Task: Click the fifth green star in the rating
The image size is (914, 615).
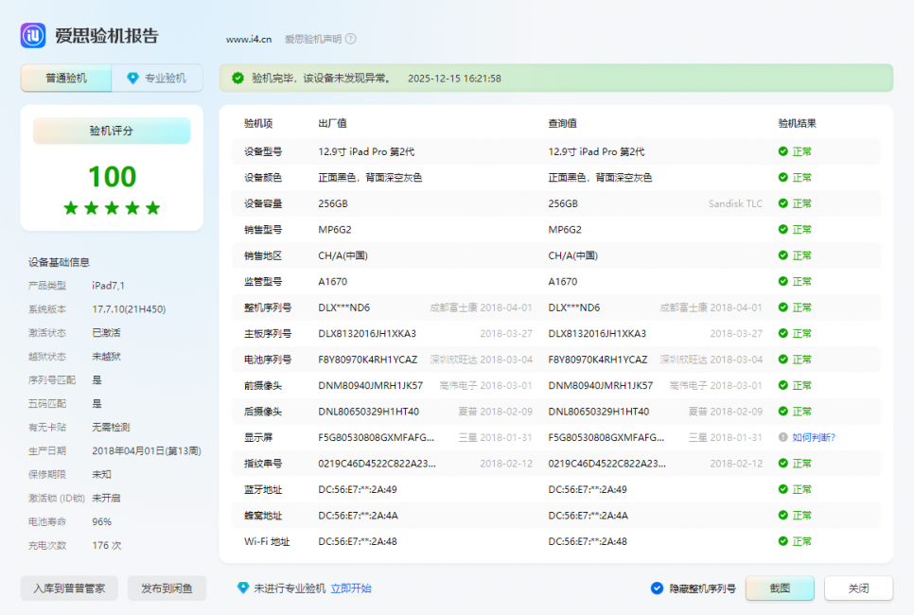Action: [152, 209]
